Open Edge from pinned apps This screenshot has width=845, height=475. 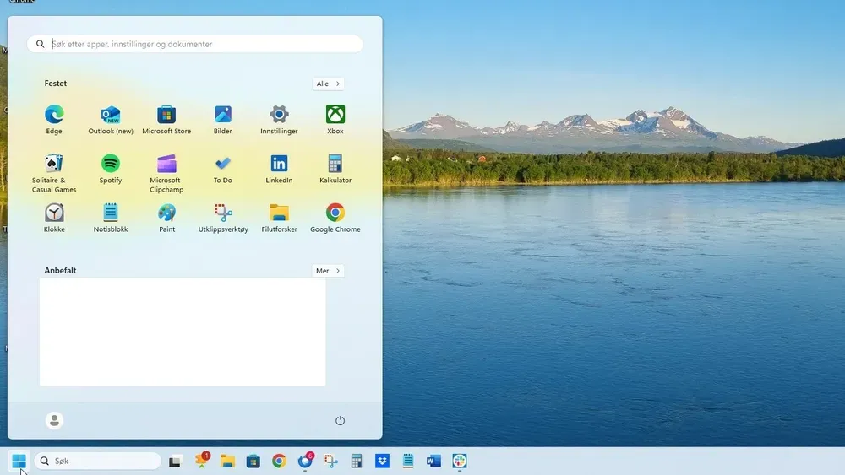point(54,116)
